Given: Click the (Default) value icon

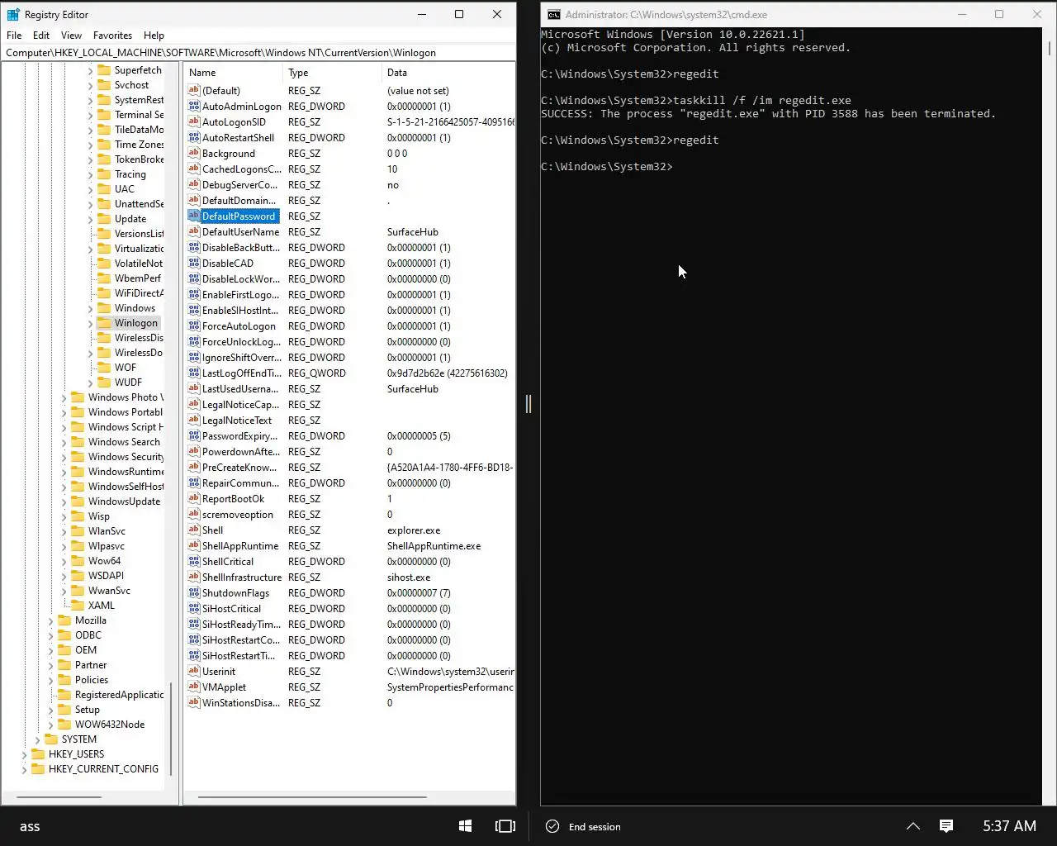Looking at the screenshot, I should point(194,90).
